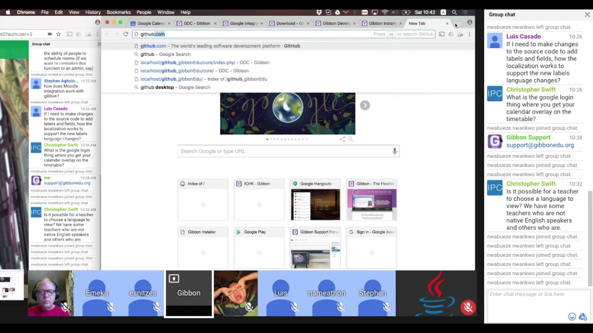This screenshot has width=593, height=333.
Task: Close the New Tab tab
Action: tap(447, 24)
